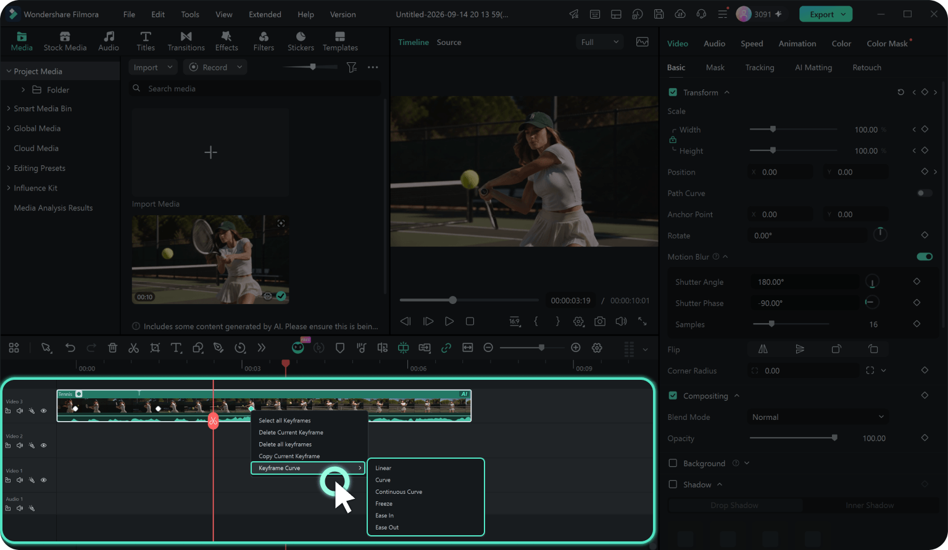Select the Drop Shadow button

[734, 506]
